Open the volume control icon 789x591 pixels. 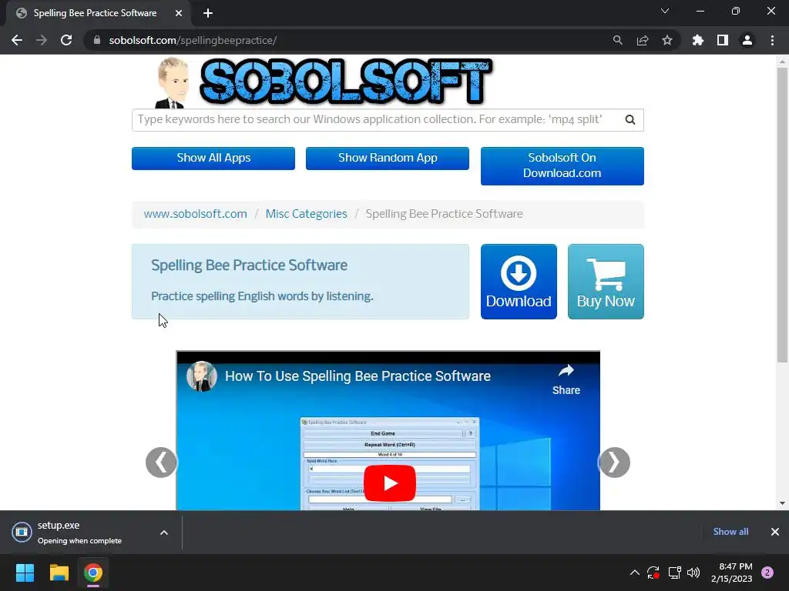pos(693,573)
